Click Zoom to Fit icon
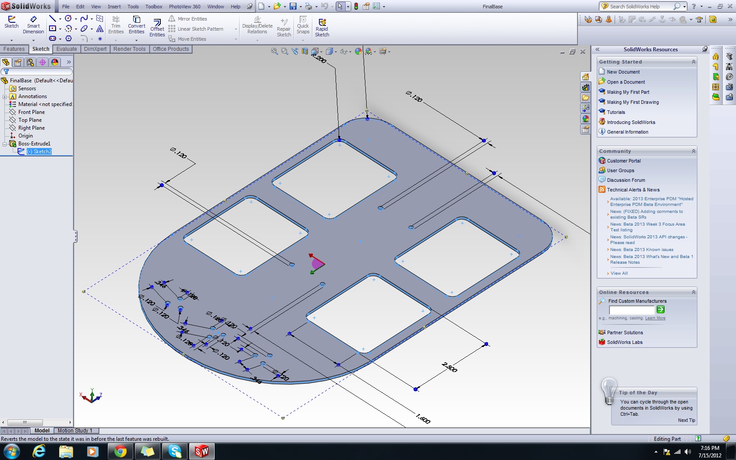Viewport: 736px width, 460px height. click(274, 51)
